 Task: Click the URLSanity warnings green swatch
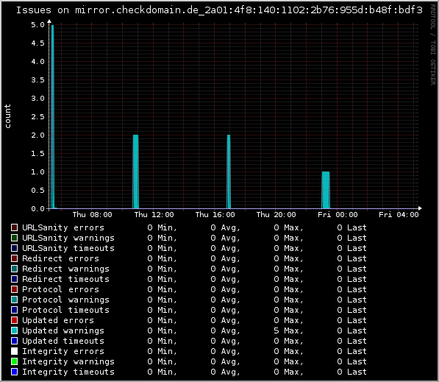click(x=14, y=238)
